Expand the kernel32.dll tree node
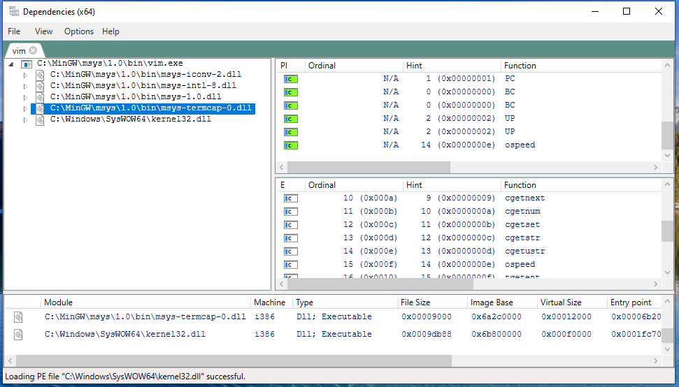 (26, 119)
